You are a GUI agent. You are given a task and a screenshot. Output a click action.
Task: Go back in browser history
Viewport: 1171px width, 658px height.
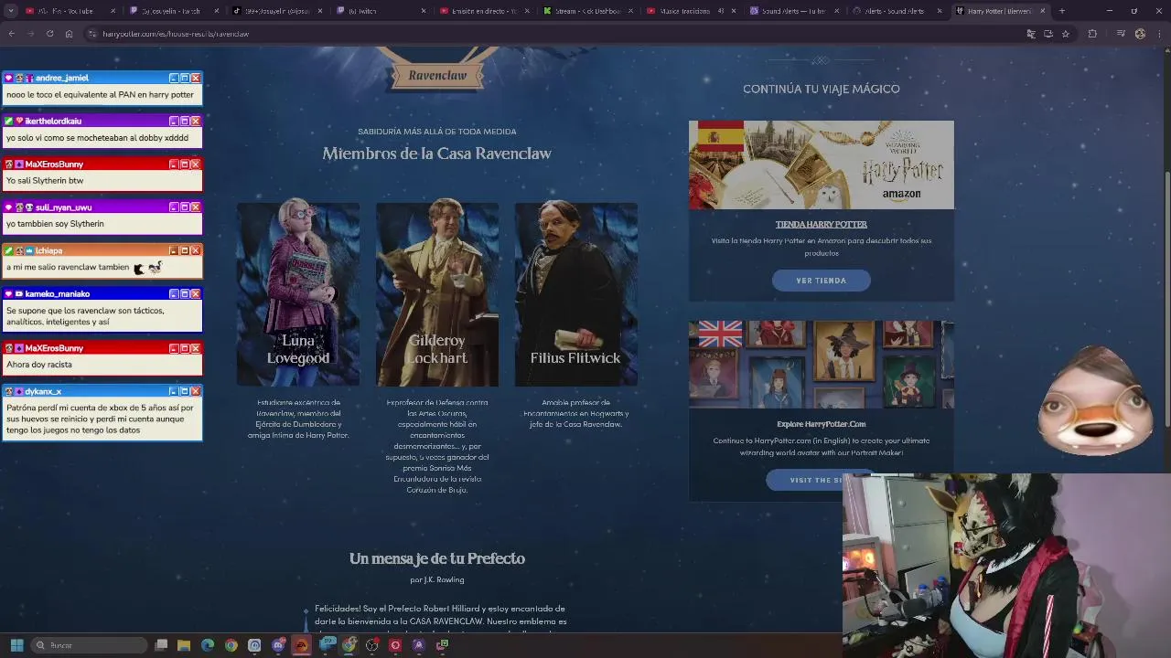click(11, 34)
